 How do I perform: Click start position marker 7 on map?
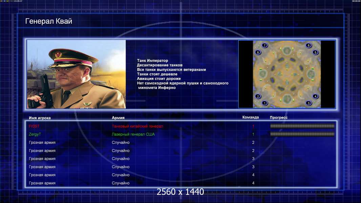[x=264, y=45]
